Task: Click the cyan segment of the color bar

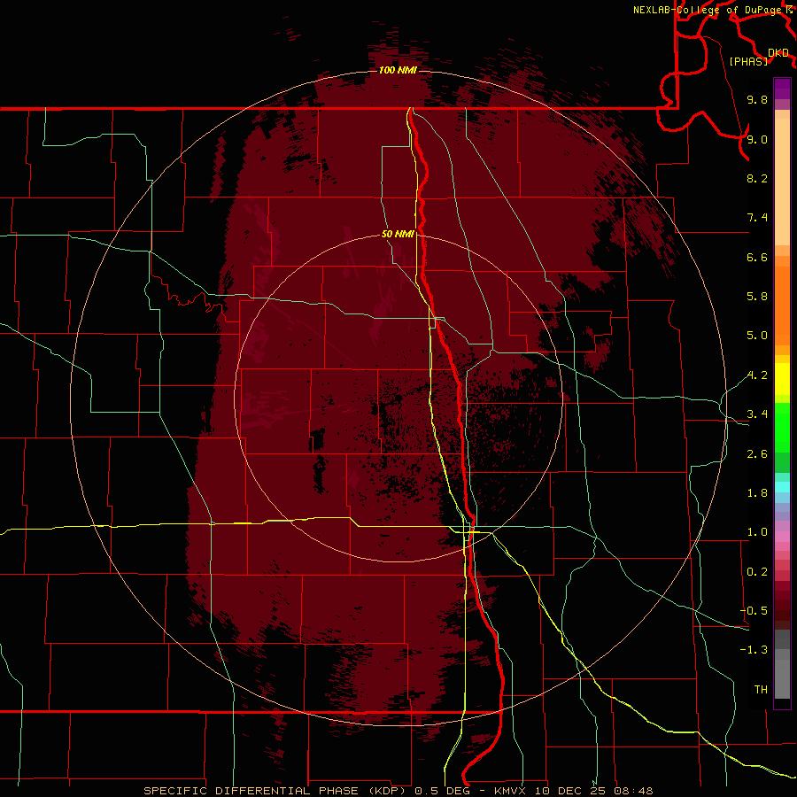Action: [782, 487]
